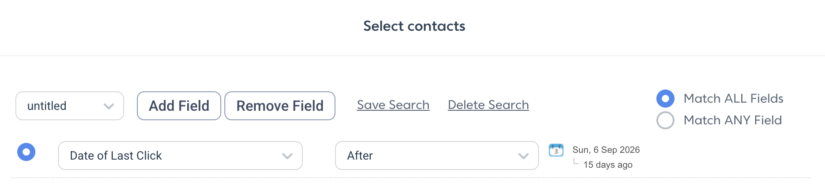This screenshot has height=189, width=825.
Task: Click the chevron on the untitled dropdown
Action: pos(108,106)
